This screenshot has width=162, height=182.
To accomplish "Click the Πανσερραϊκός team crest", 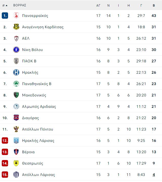I will point(16,16).
